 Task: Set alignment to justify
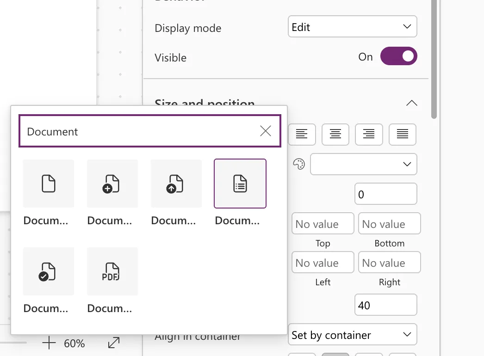click(403, 134)
